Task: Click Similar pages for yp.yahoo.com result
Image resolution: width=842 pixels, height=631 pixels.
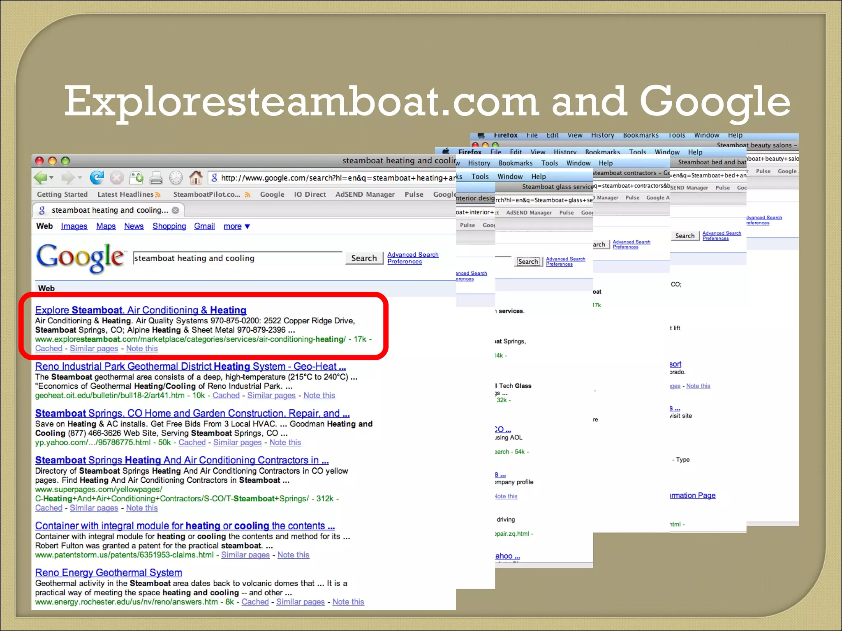Action: click(x=237, y=442)
